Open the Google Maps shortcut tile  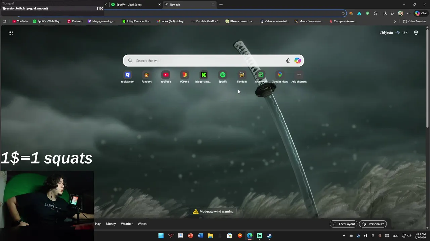pos(280,77)
